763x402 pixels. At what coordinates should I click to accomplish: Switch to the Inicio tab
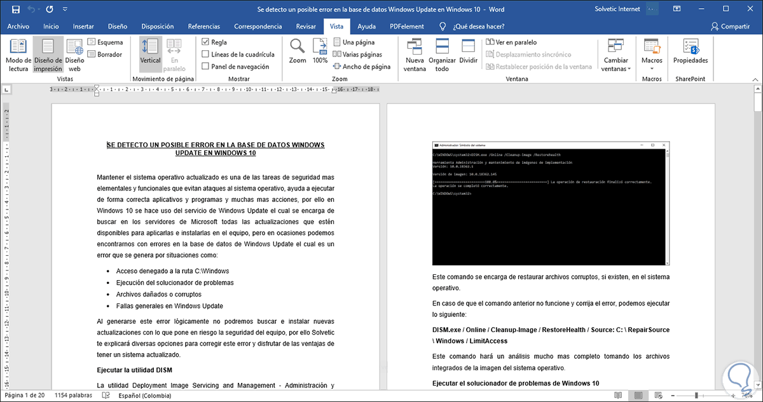coord(51,27)
